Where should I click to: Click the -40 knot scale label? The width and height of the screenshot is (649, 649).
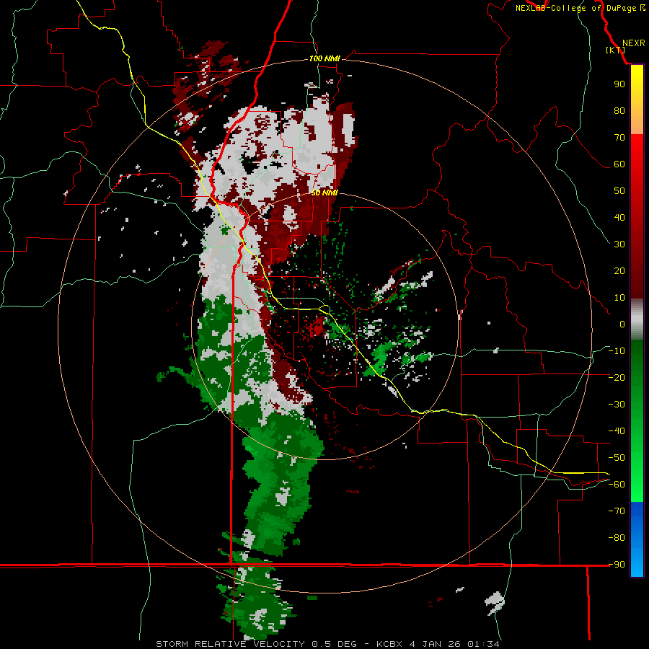617,431
